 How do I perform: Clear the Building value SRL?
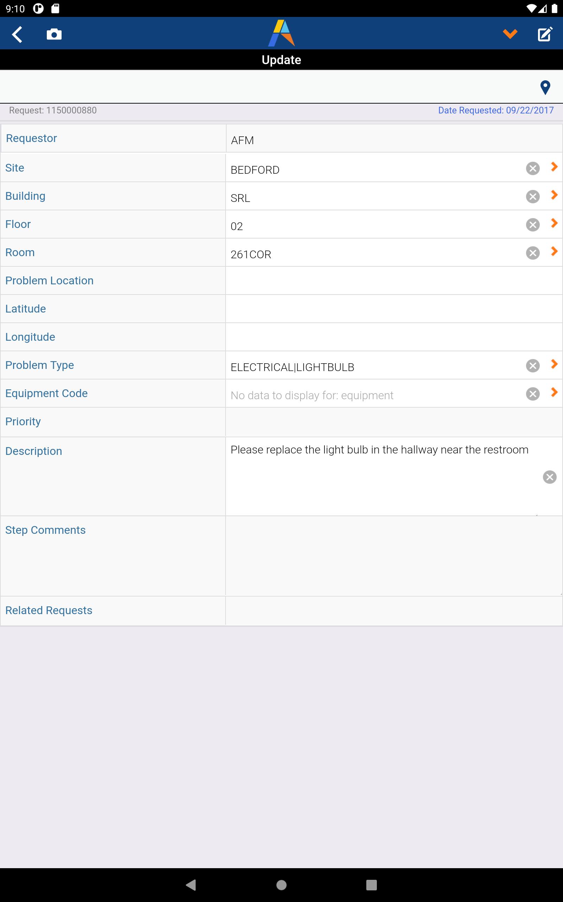532,196
